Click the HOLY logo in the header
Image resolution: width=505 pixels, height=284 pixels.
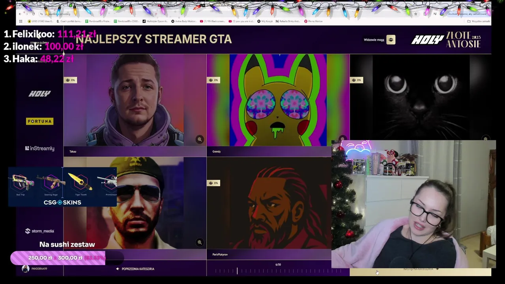(x=428, y=39)
